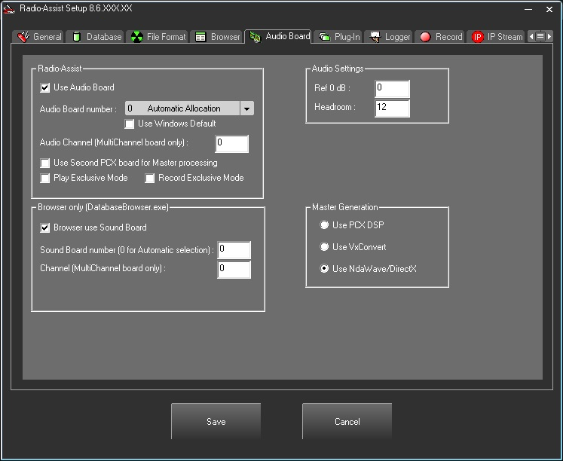The height and width of the screenshot is (461, 563).
Task: Click the Save button
Action: pyautogui.click(x=216, y=422)
